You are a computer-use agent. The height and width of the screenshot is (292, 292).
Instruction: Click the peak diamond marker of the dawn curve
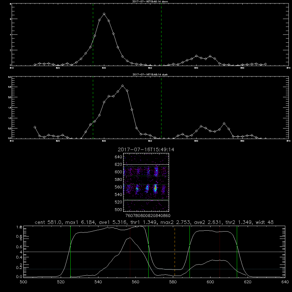tap(104, 14)
